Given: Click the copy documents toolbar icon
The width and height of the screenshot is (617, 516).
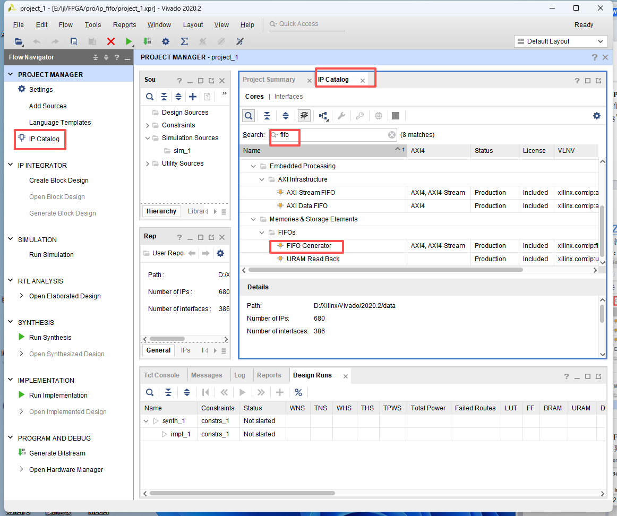Looking at the screenshot, I should click(x=74, y=41).
